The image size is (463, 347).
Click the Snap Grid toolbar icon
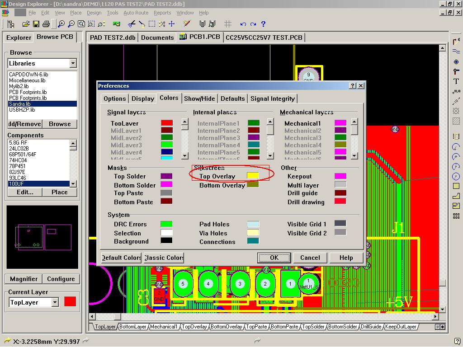tap(228, 24)
